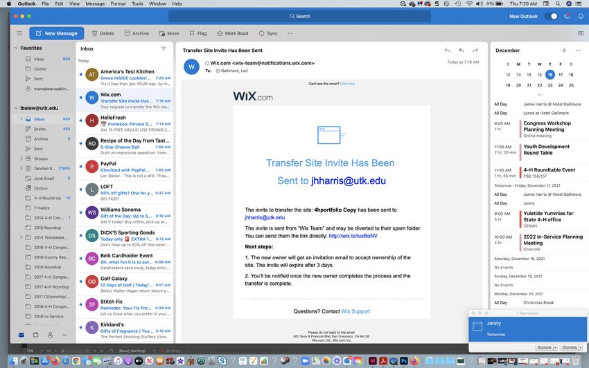Open the calendar pane ellipsis menu

578,50
